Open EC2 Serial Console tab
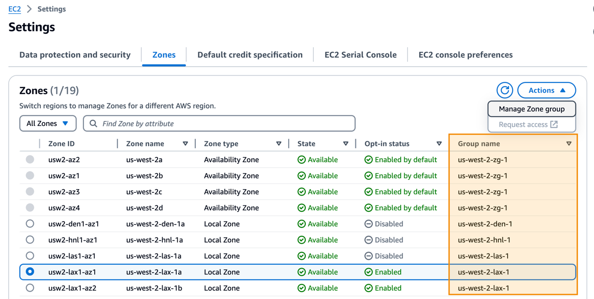The width and height of the screenshot is (594, 299). 360,55
